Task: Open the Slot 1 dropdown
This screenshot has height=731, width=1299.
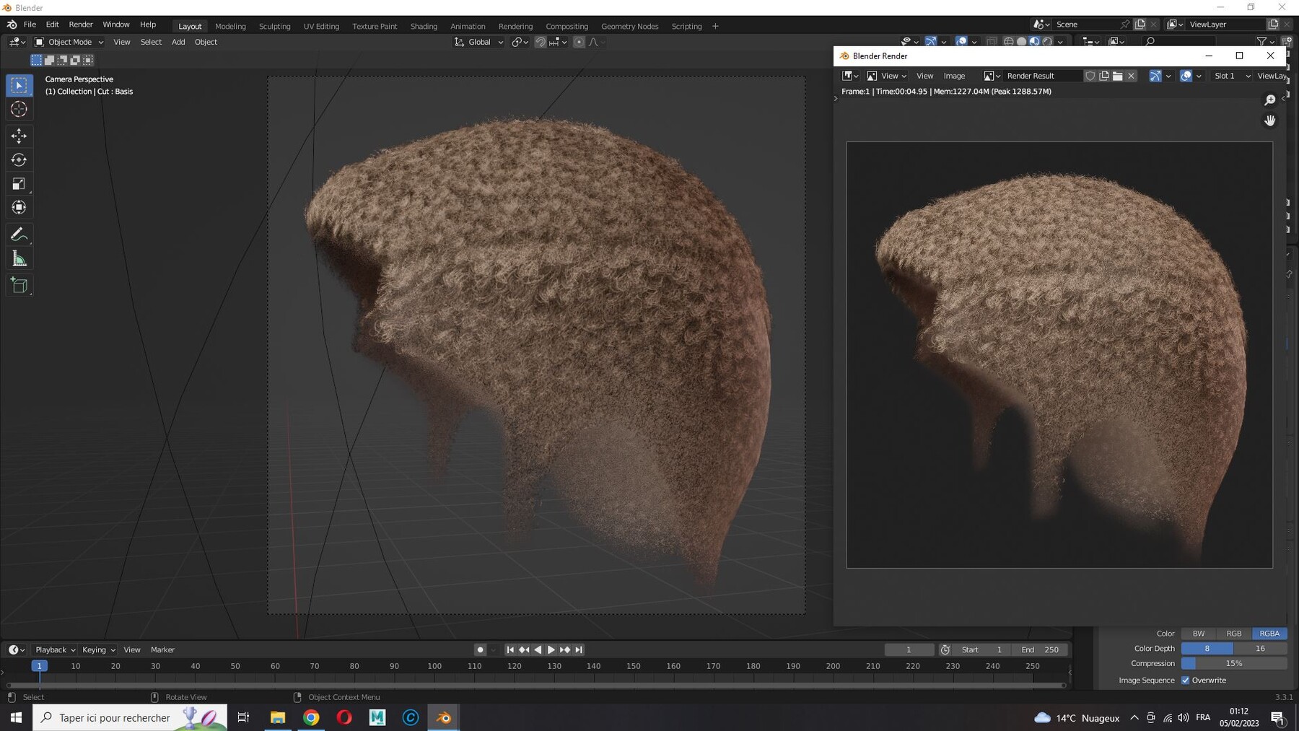Action: tap(1231, 76)
